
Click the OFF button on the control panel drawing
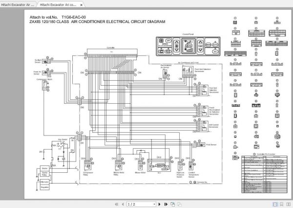(168, 41)
